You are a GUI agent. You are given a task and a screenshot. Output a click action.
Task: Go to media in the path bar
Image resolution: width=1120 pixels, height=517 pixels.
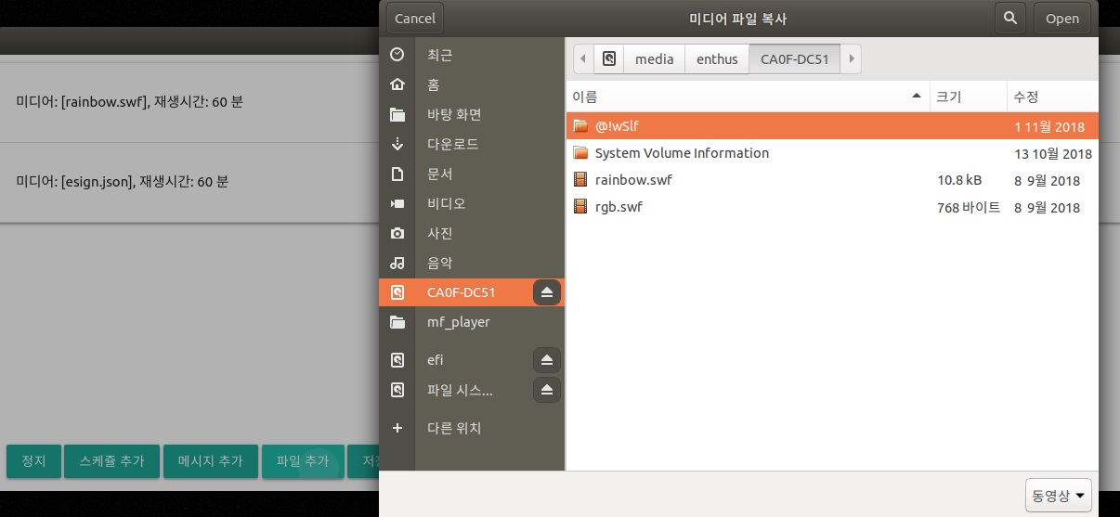click(655, 59)
